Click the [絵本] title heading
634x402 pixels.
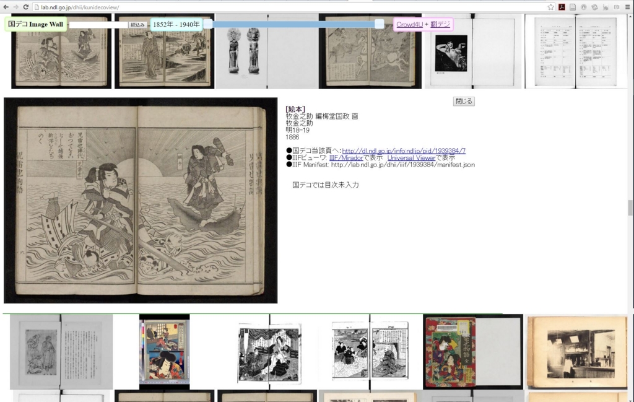(x=295, y=109)
